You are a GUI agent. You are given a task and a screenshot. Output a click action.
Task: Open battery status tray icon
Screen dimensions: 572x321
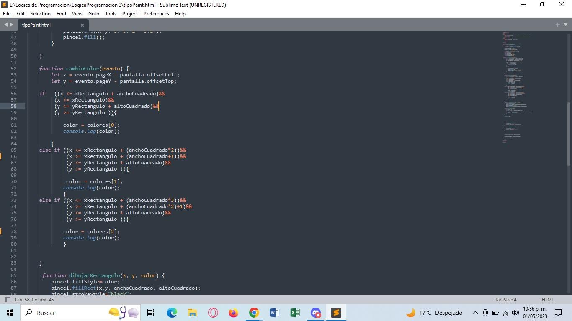pos(495,313)
